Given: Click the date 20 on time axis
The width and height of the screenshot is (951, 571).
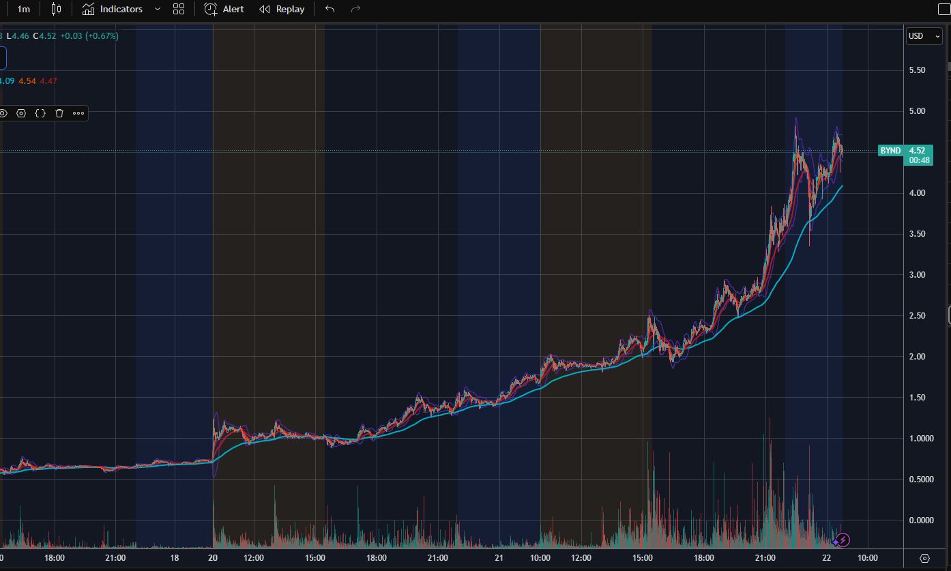Looking at the screenshot, I should point(213,558).
